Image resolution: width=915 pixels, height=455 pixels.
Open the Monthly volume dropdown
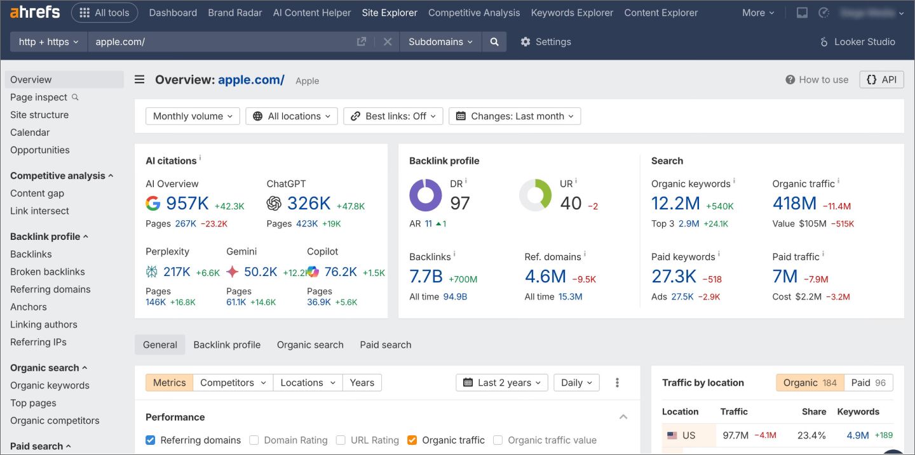(x=192, y=115)
